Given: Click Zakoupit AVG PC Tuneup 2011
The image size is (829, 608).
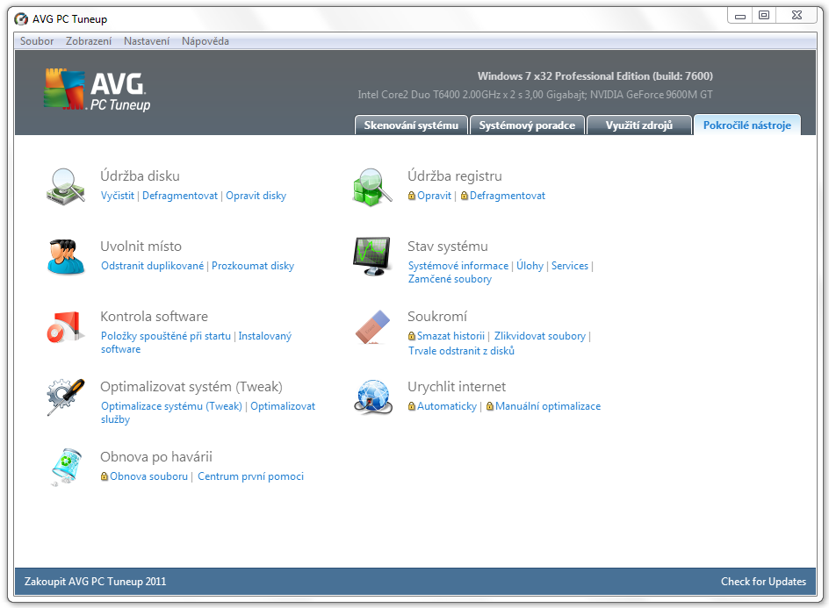Looking at the screenshot, I should (x=95, y=582).
